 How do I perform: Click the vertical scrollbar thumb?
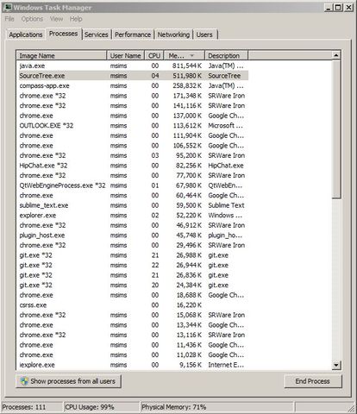click(x=336, y=129)
